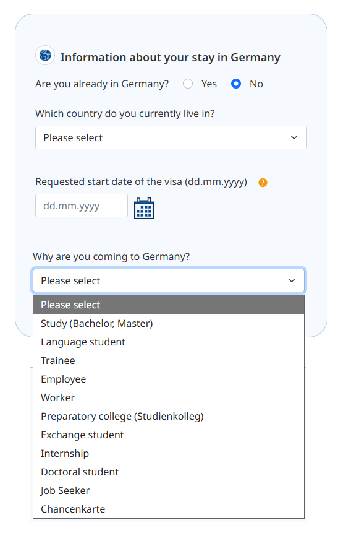Pick Employee from the list
This screenshot has width=338, height=533.
coord(169,379)
